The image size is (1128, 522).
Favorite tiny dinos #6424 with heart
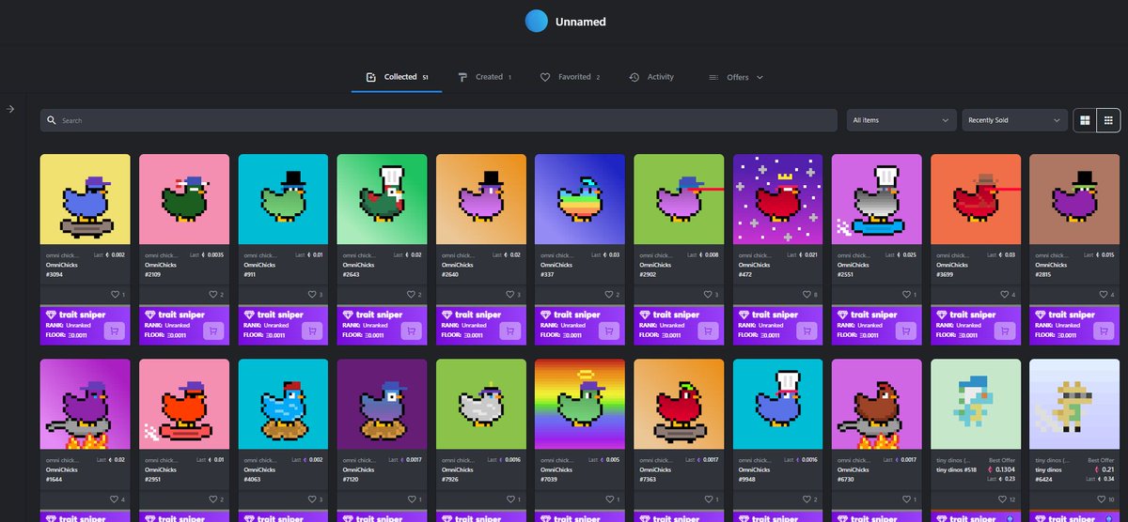tap(1100, 499)
